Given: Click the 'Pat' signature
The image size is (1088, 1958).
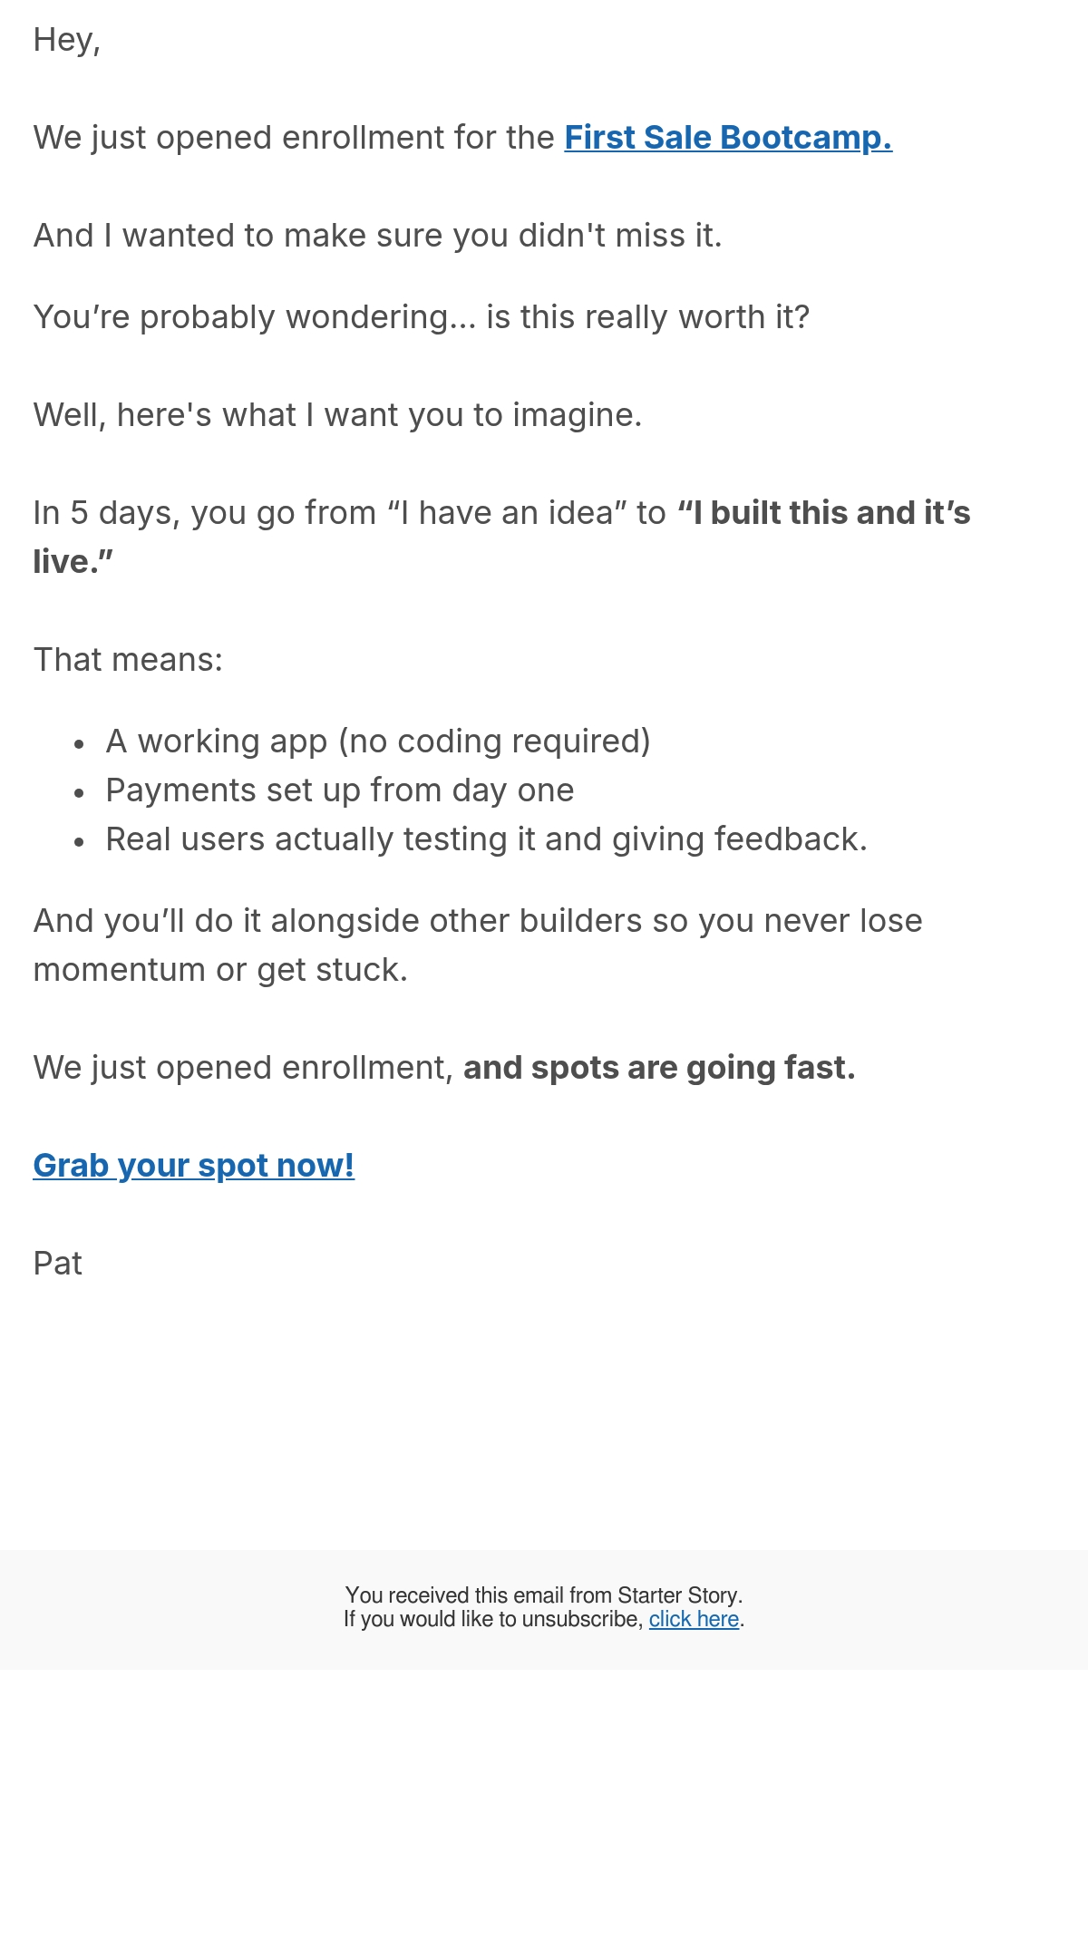Looking at the screenshot, I should pos(58,1264).
